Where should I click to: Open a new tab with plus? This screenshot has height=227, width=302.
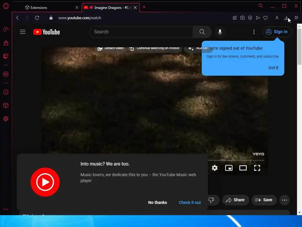point(144,7)
